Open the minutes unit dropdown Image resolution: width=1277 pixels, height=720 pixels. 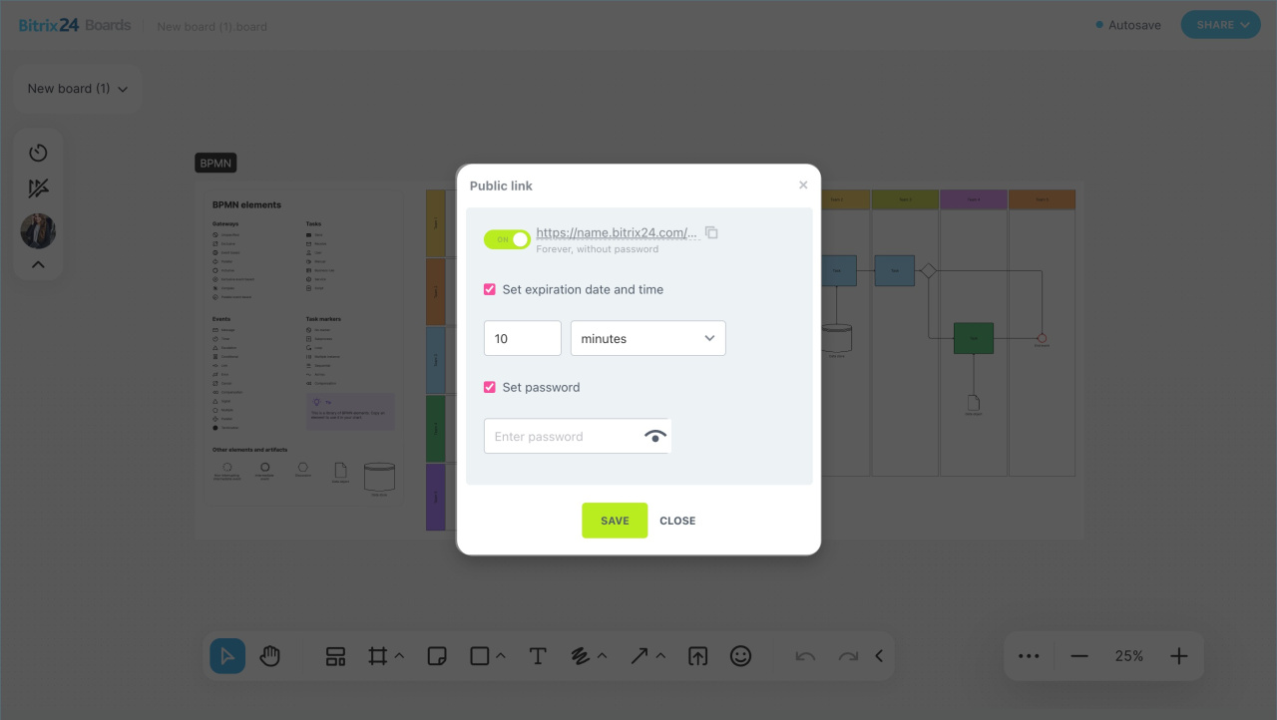point(647,338)
